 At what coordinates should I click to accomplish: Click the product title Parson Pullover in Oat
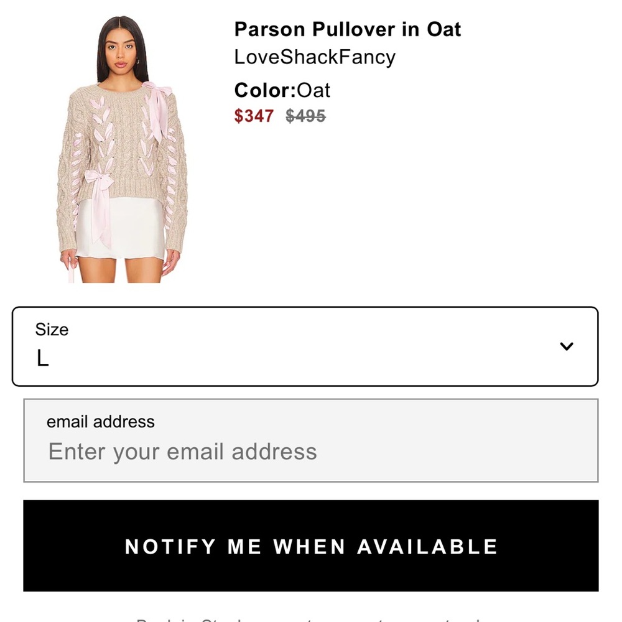[347, 29]
